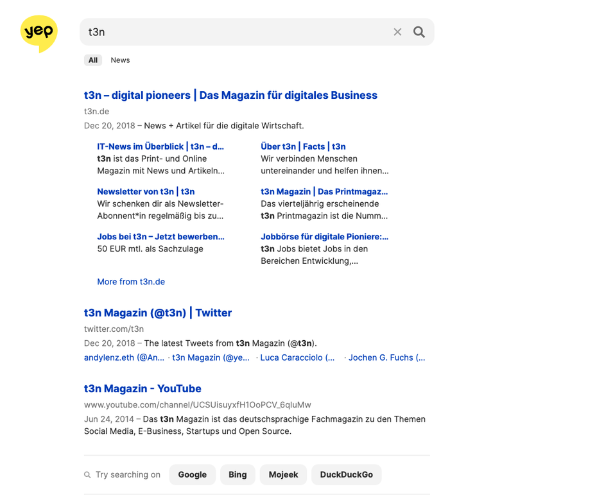Image resolution: width=597 pixels, height=500 pixels.
Task: Open t3n Magazin Das Printmagazin sitelink
Action: 324,191
